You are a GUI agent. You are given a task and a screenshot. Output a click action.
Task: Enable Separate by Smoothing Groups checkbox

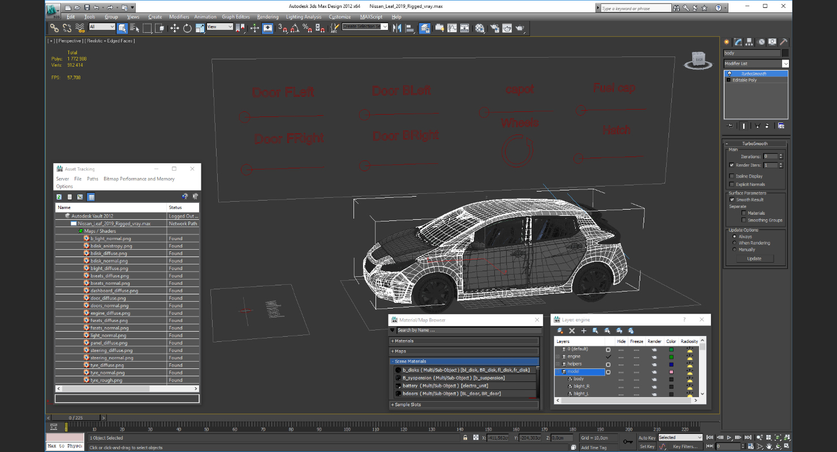[744, 220]
